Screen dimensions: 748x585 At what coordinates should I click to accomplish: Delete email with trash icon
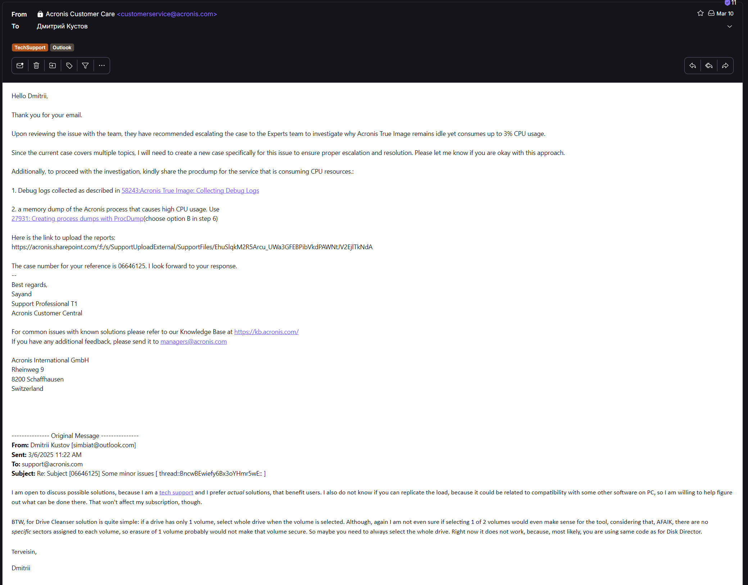[x=36, y=65]
